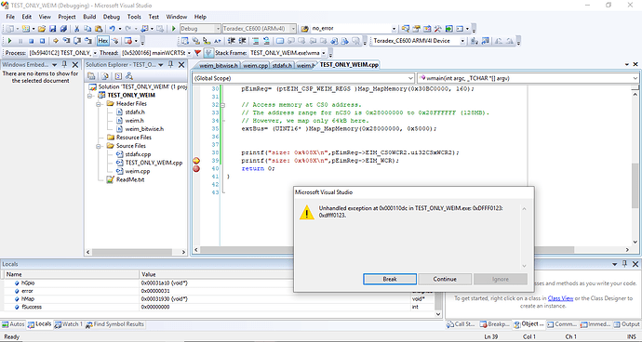Click the Undo arrow icon
This screenshot has height=342, width=642.
(x=112, y=29)
